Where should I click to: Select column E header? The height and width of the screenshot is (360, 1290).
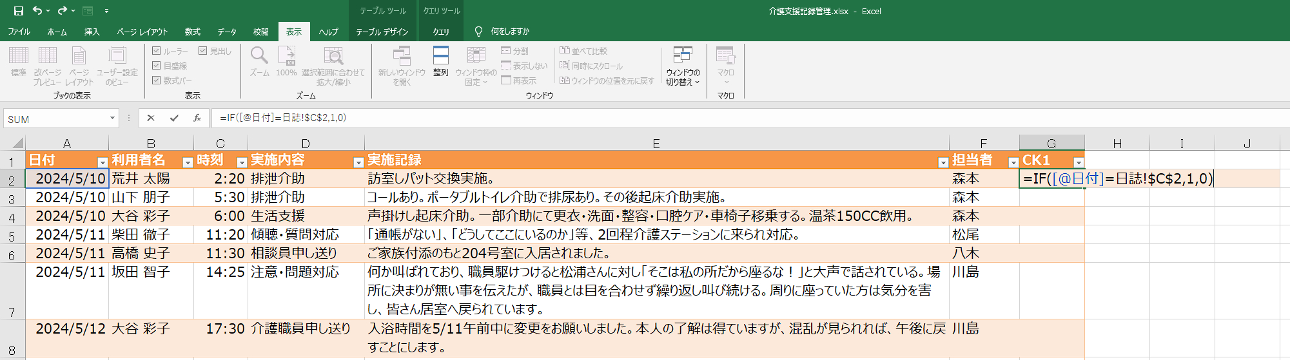click(x=656, y=143)
